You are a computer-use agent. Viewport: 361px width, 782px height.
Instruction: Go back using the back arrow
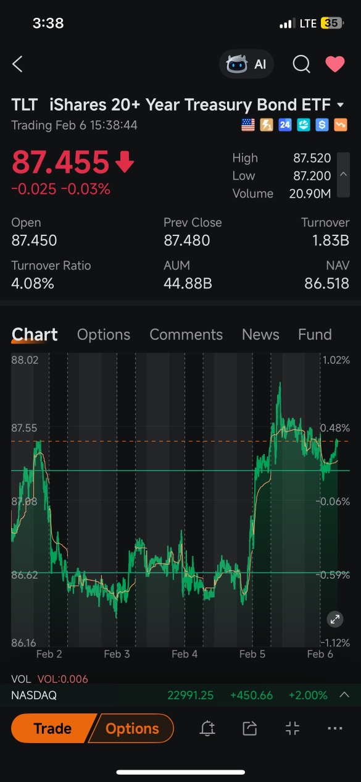tap(17, 64)
